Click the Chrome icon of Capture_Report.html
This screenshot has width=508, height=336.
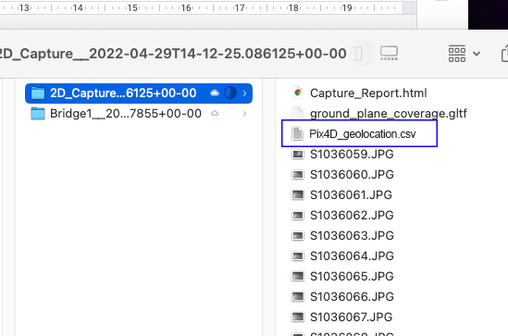tap(298, 93)
